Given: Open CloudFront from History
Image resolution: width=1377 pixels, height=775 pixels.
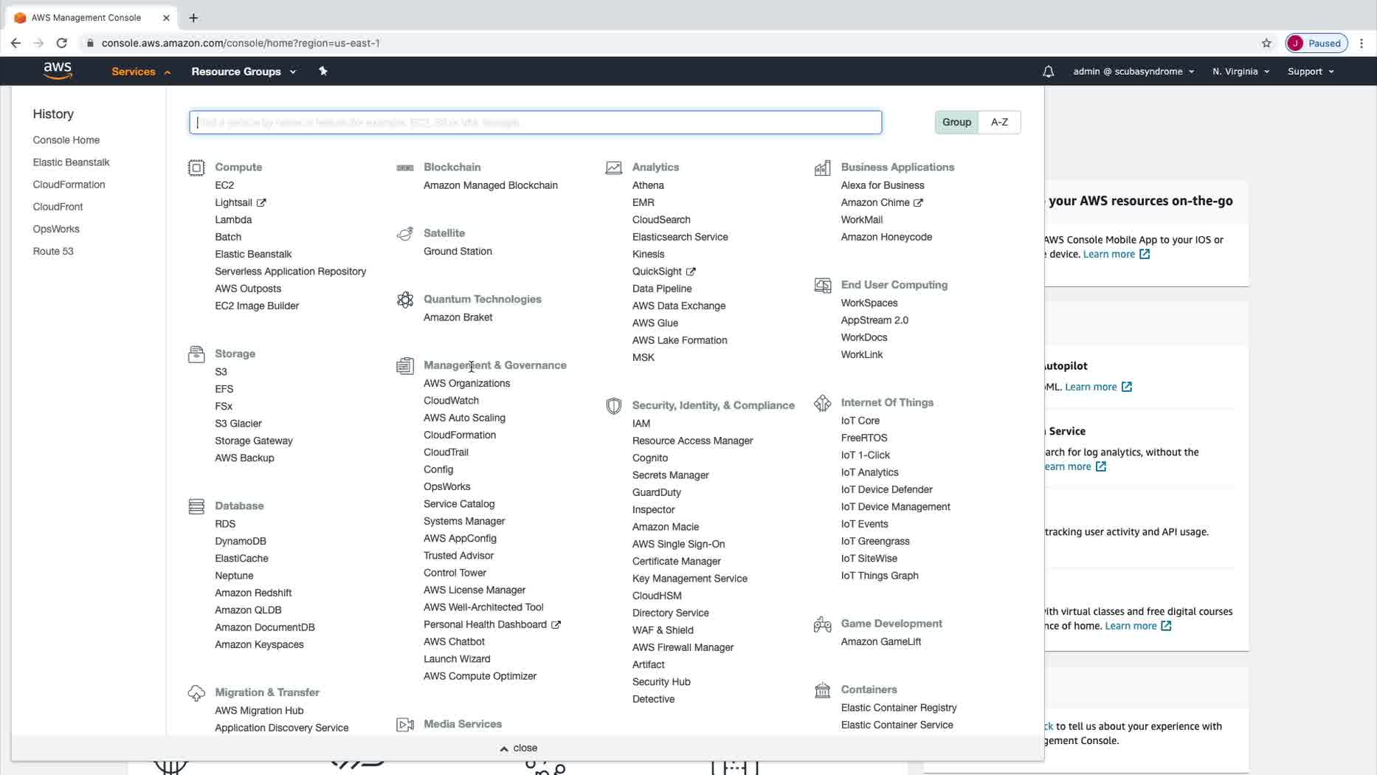Looking at the screenshot, I should (58, 207).
